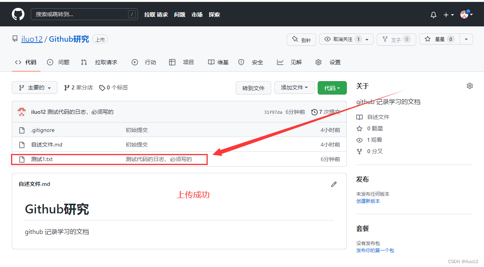Switch to the 安全 tab

click(x=251, y=62)
